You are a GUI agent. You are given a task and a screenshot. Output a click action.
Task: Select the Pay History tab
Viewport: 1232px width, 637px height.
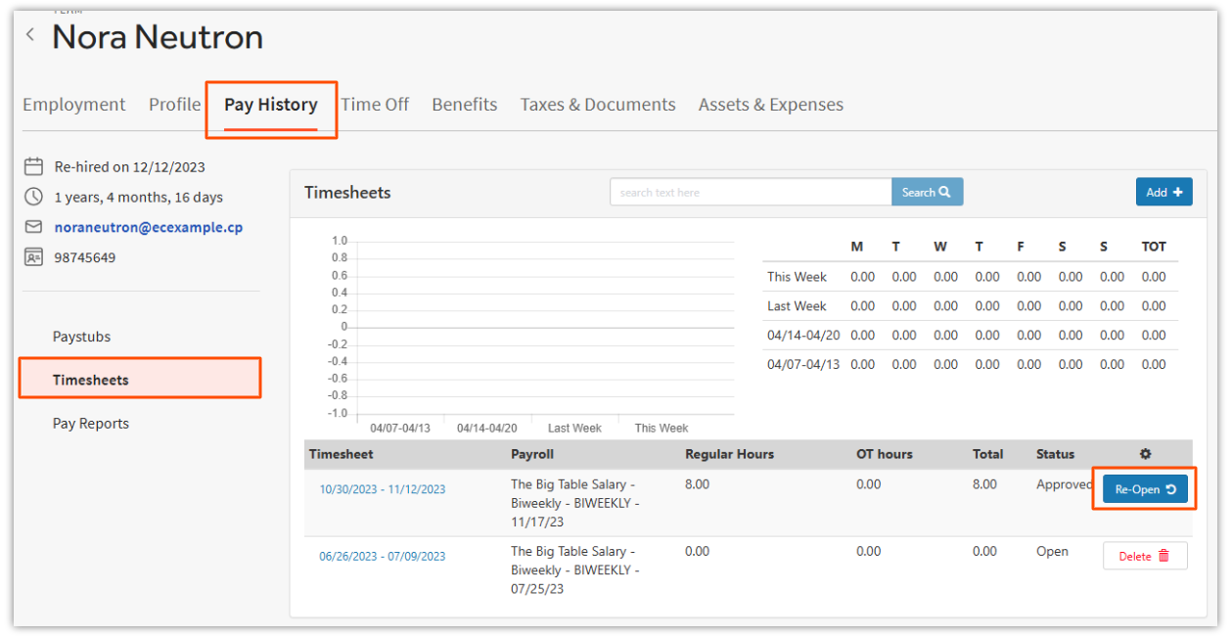point(271,105)
